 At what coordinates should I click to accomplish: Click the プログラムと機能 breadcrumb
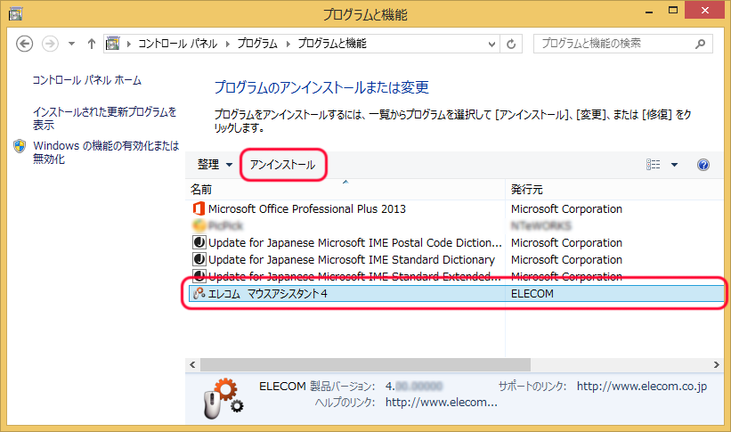tap(332, 44)
